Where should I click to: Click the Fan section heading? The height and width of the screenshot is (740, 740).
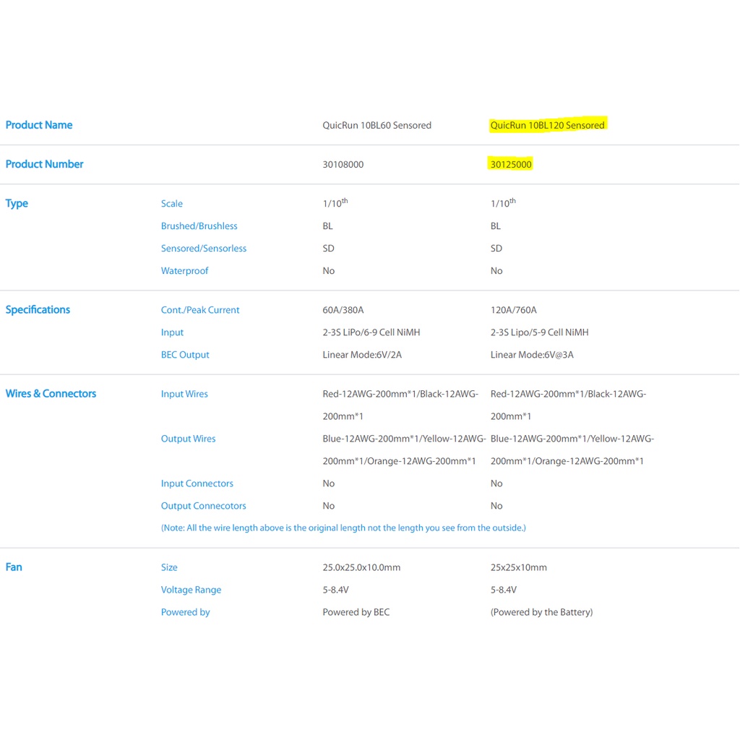point(14,567)
